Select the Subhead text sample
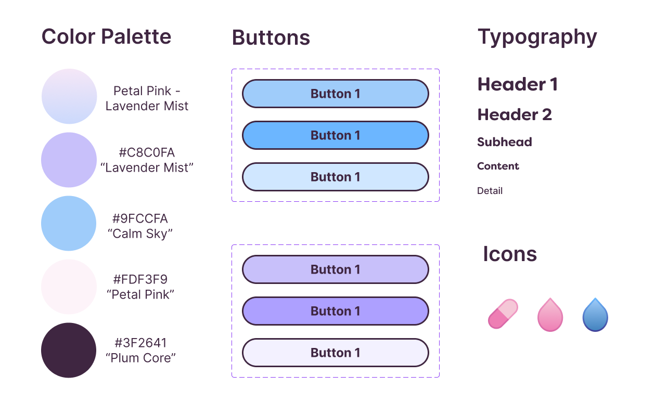 click(x=505, y=142)
